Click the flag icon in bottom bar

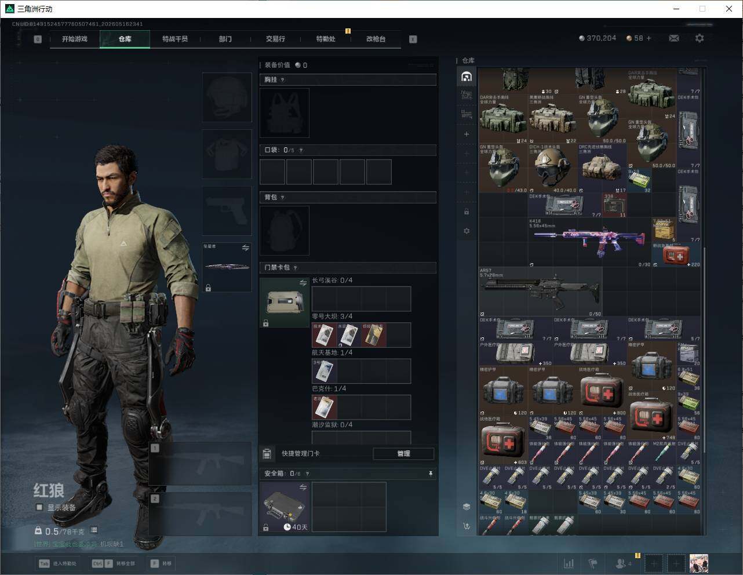592,563
